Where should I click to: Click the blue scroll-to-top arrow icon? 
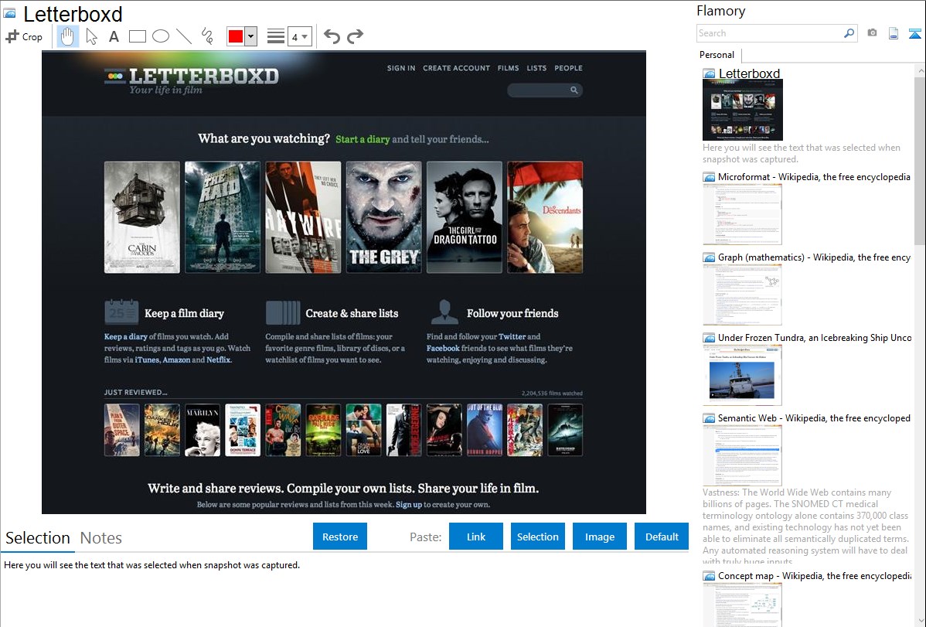(914, 33)
